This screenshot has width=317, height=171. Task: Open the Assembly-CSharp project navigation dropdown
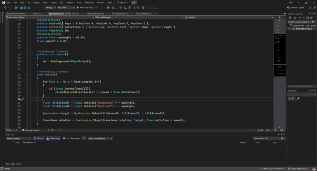point(50,17)
